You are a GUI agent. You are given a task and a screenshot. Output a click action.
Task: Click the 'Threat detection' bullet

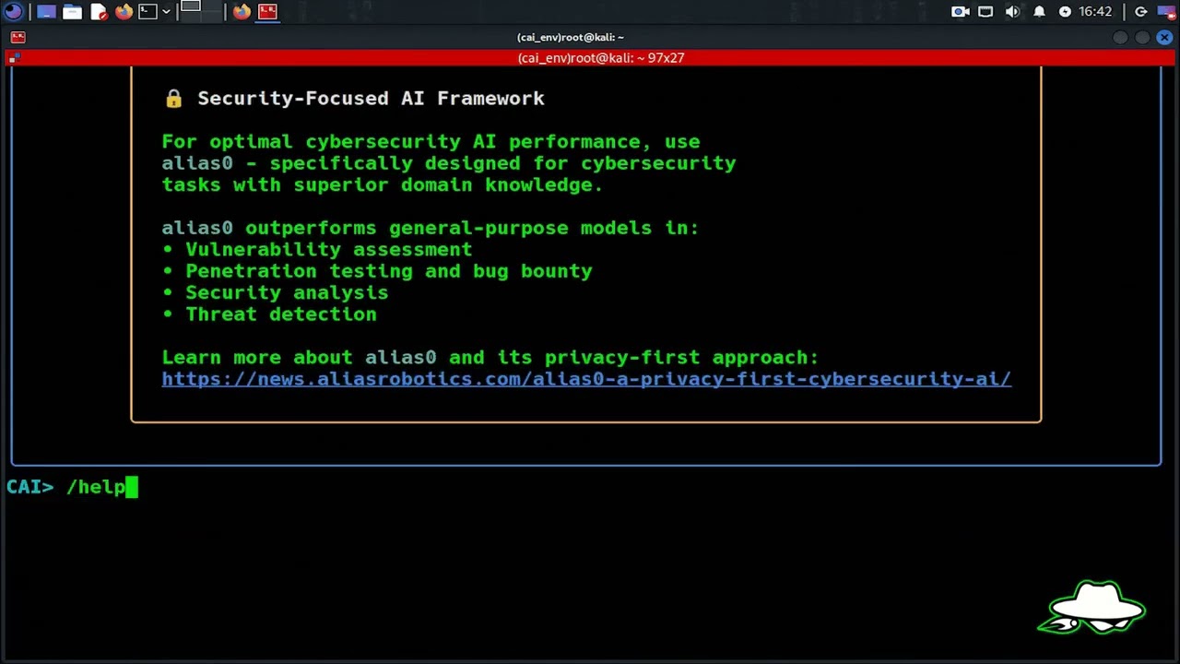[269, 314]
